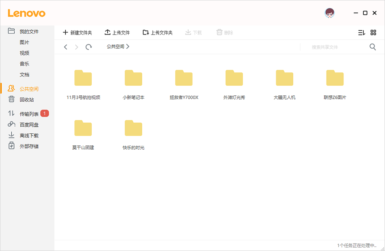Refresh the current folder listing

pyautogui.click(x=89, y=47)
